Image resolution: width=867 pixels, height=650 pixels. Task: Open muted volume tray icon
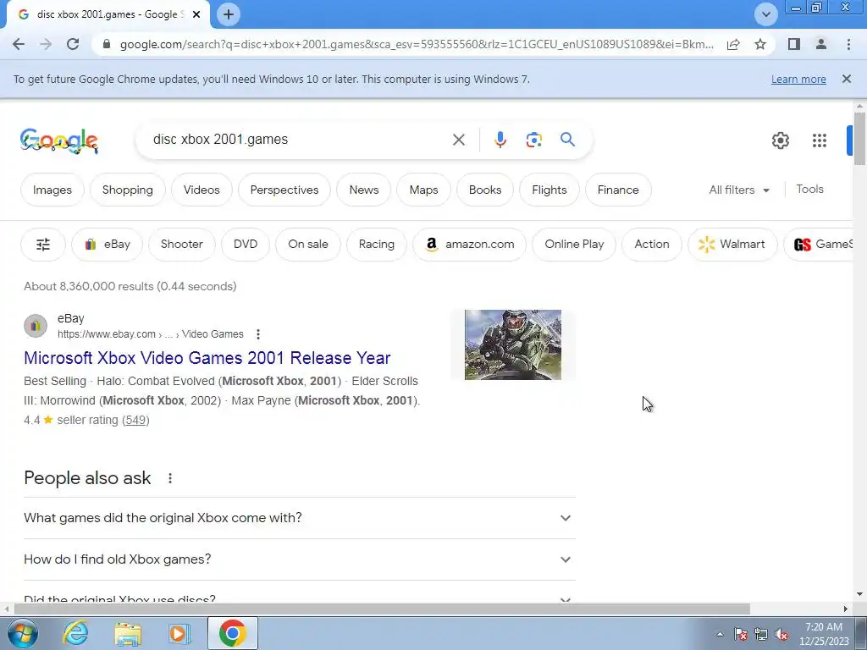tap(781, 634)
